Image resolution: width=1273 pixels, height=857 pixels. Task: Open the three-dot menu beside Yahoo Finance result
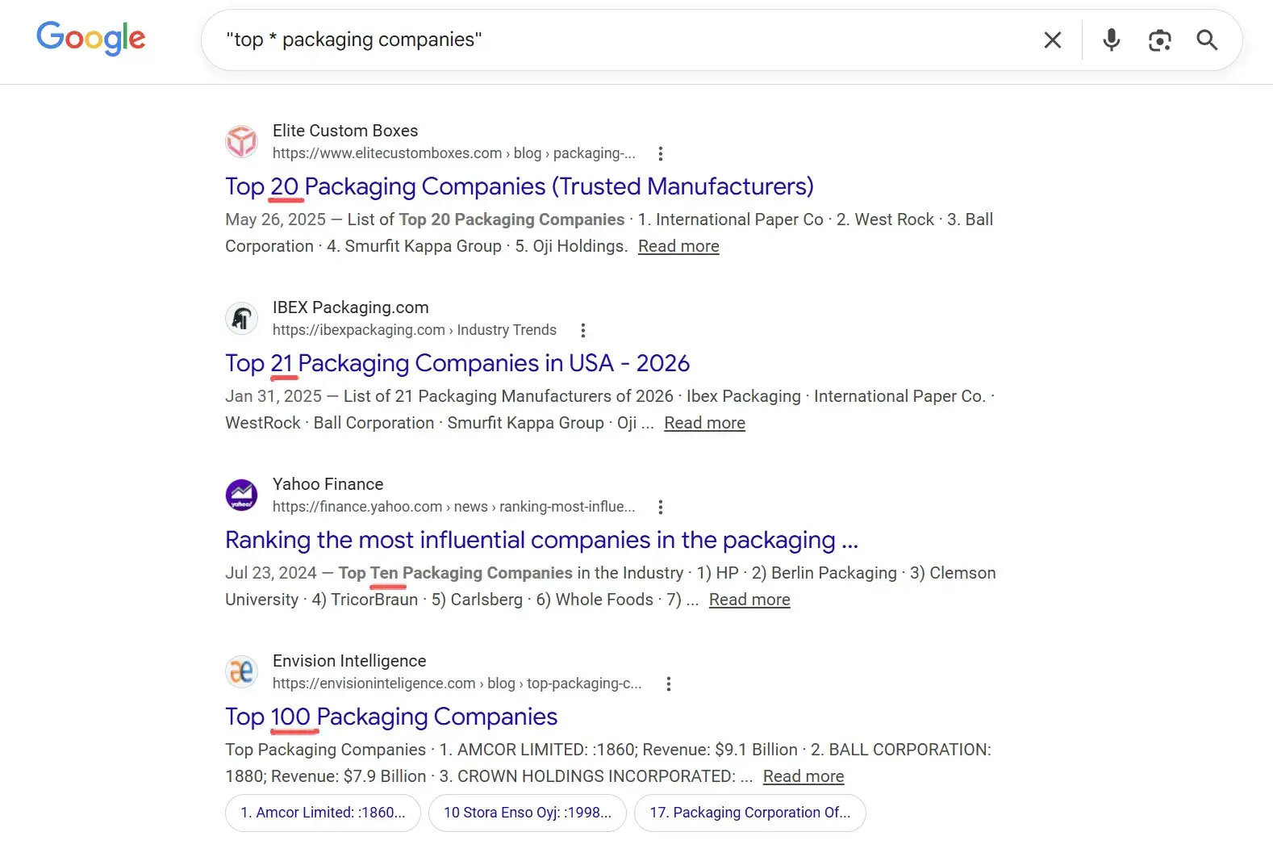[660, 507]
